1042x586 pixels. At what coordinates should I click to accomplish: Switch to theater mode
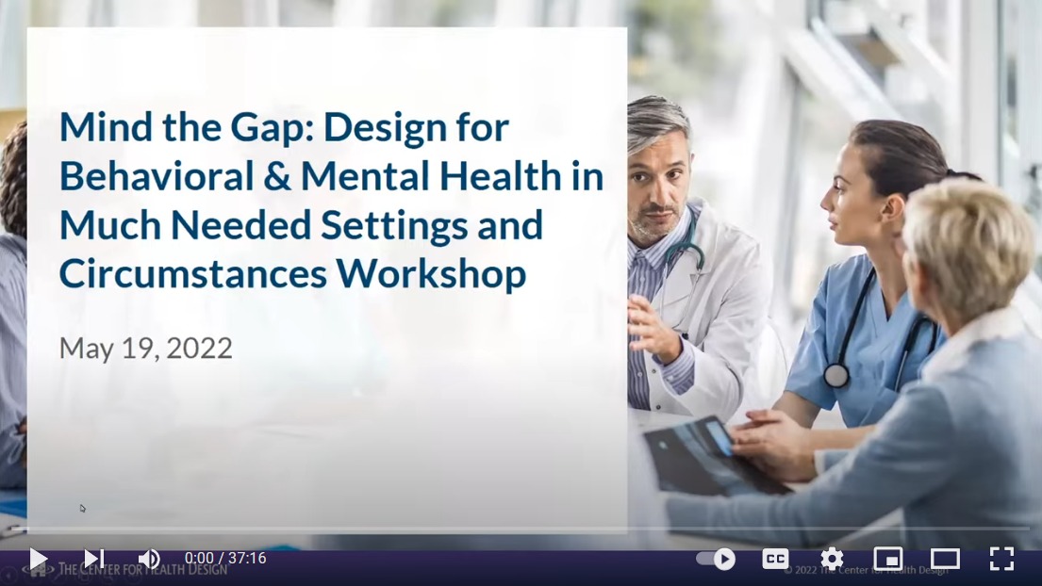[944, 559]
